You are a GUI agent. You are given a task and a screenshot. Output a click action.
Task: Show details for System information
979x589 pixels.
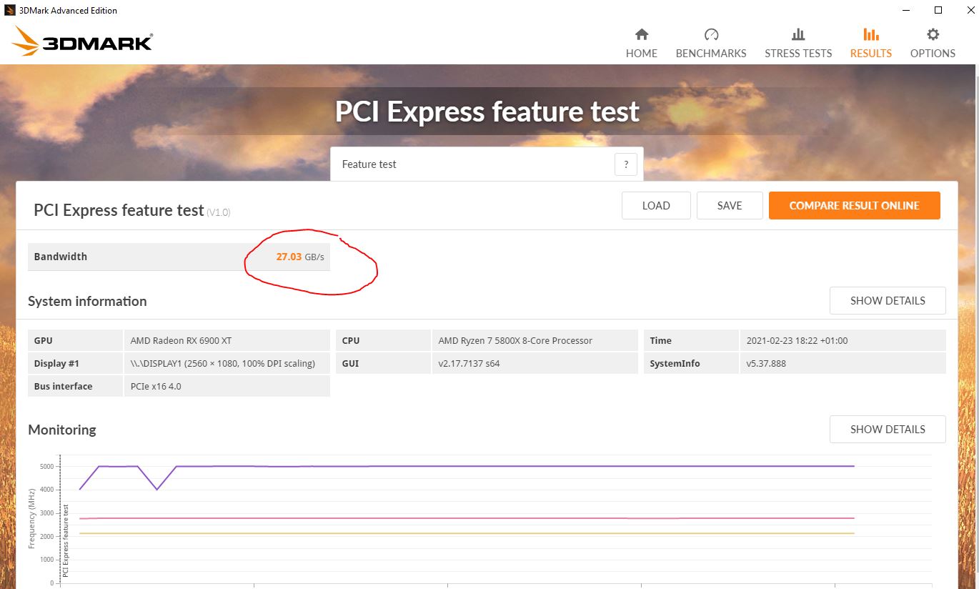[888, 301]
